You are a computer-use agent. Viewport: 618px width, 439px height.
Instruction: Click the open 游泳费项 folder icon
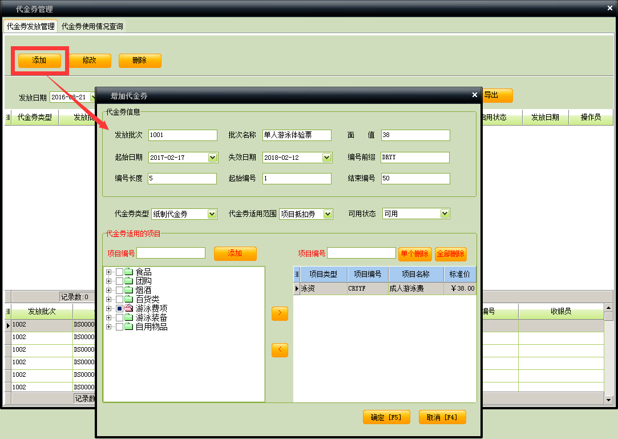128,308
